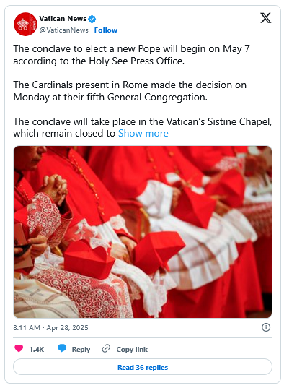Open the X logo in the corner

click(265, 18)
